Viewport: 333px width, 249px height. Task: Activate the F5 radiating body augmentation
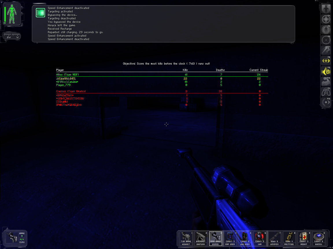coord(326,29)
